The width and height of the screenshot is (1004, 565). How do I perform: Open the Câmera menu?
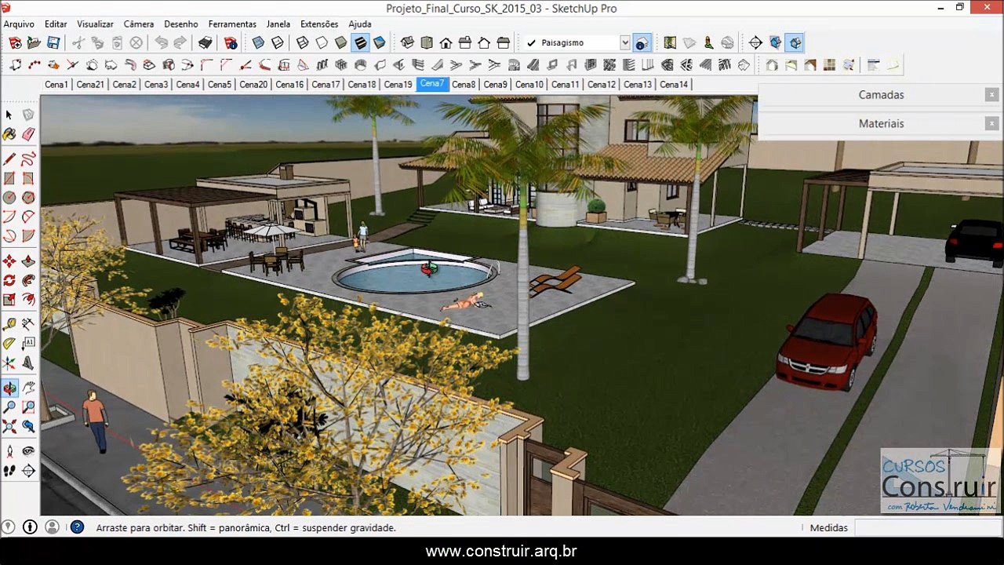[139, 24]
